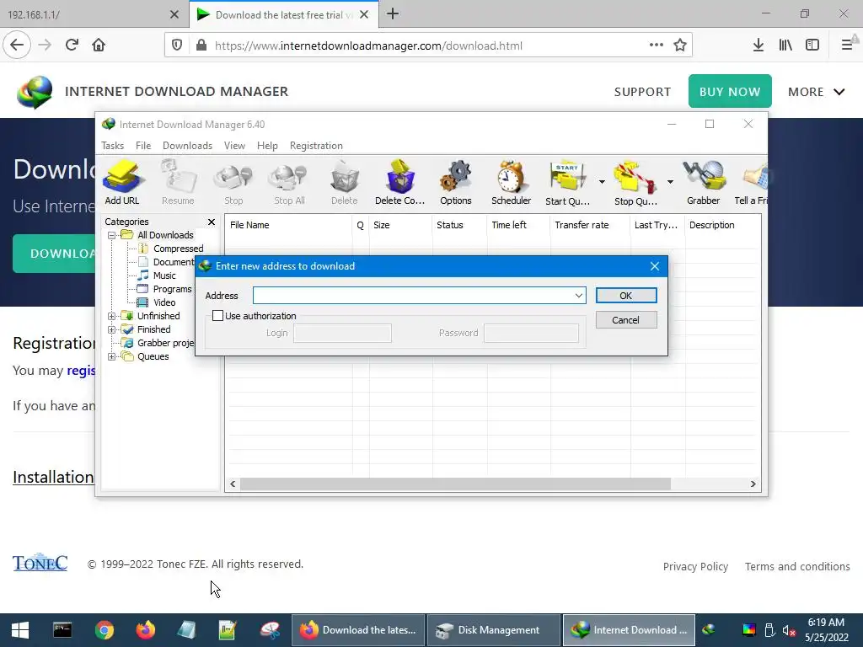Click the Start Queue toolbar icon
Screen dimensions: 863x647
[567, 182]
